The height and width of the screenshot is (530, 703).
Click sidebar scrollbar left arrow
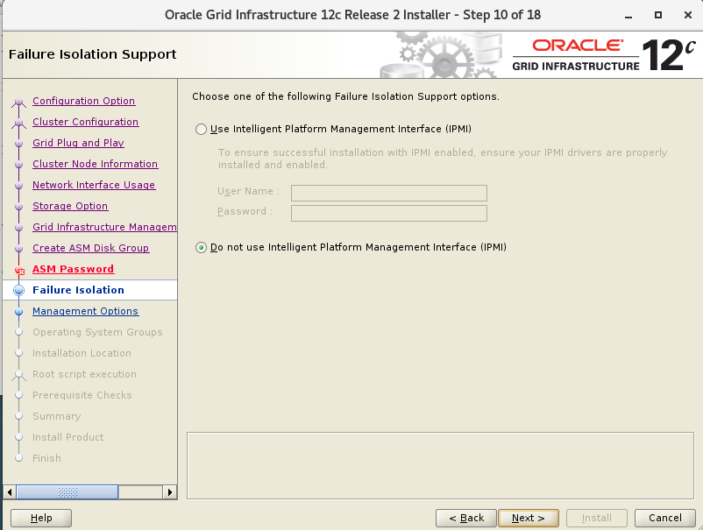click(x=10, y=492)
